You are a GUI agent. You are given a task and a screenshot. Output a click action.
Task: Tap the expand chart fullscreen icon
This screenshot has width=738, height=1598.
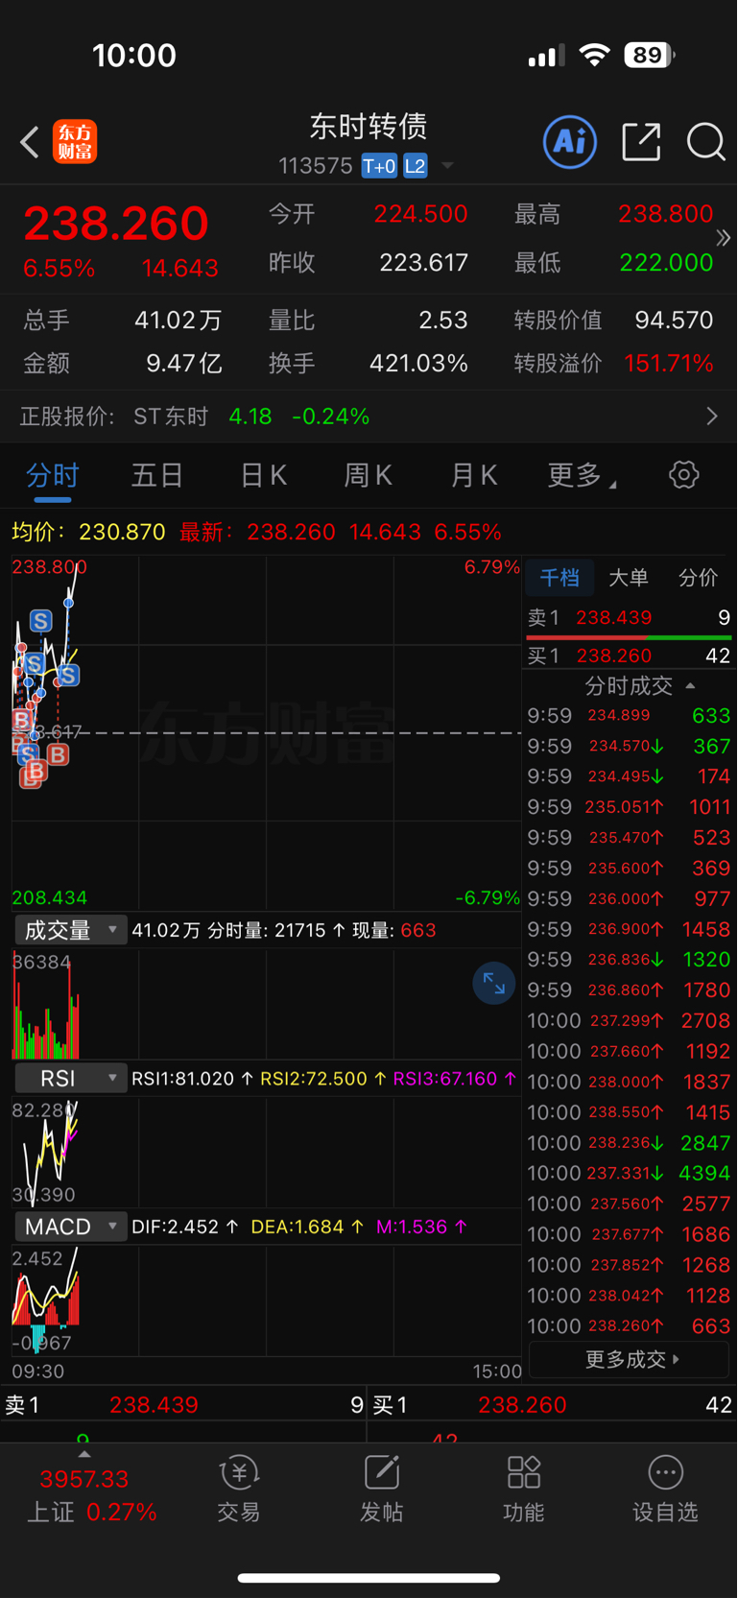tap(494, 983)
